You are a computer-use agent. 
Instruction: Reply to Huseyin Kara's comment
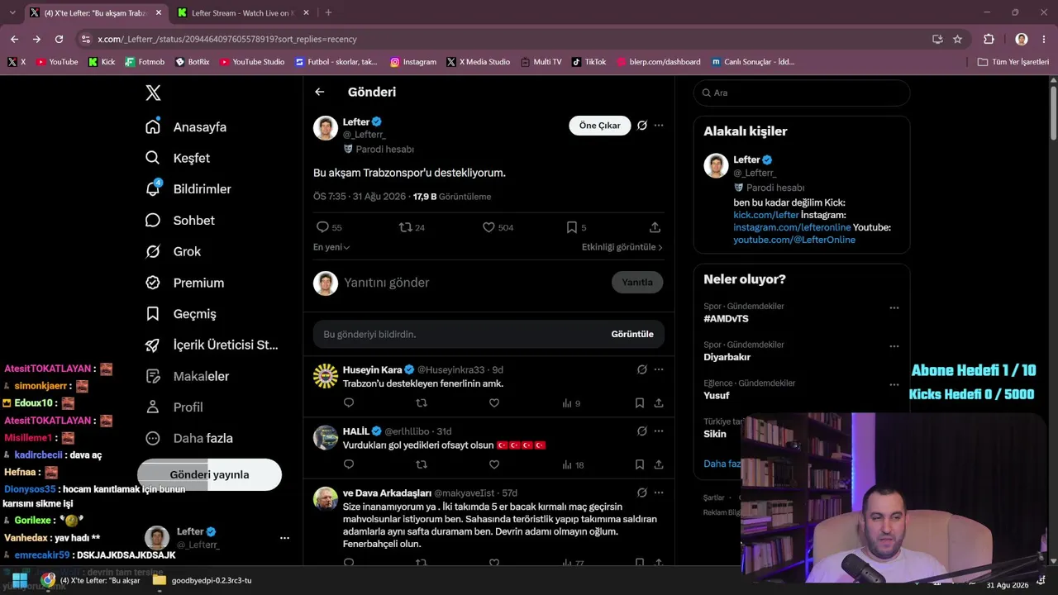coord(349,403)
